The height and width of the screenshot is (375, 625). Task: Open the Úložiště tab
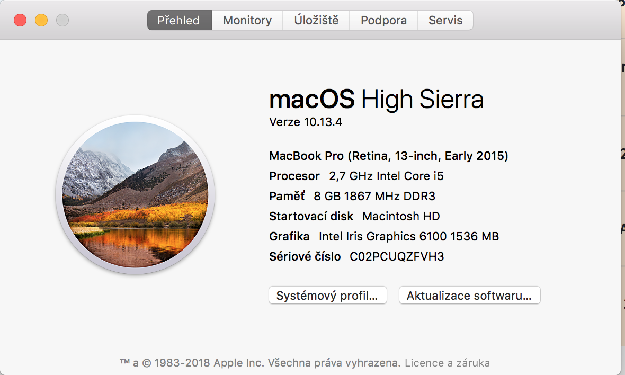[317, 21]
